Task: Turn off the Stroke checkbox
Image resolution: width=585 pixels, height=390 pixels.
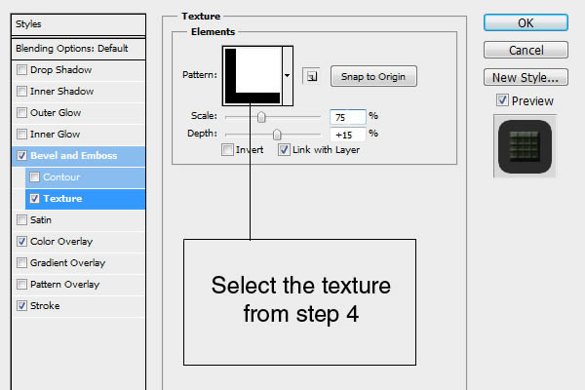Action: [x=22, y=306]
